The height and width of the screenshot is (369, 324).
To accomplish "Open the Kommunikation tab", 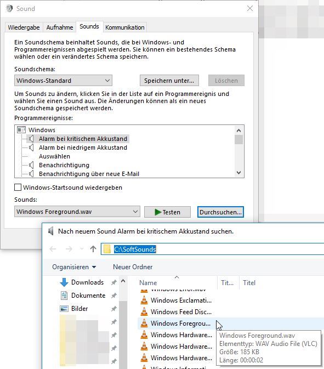I will pyautogui.click(x=124, y=27).
